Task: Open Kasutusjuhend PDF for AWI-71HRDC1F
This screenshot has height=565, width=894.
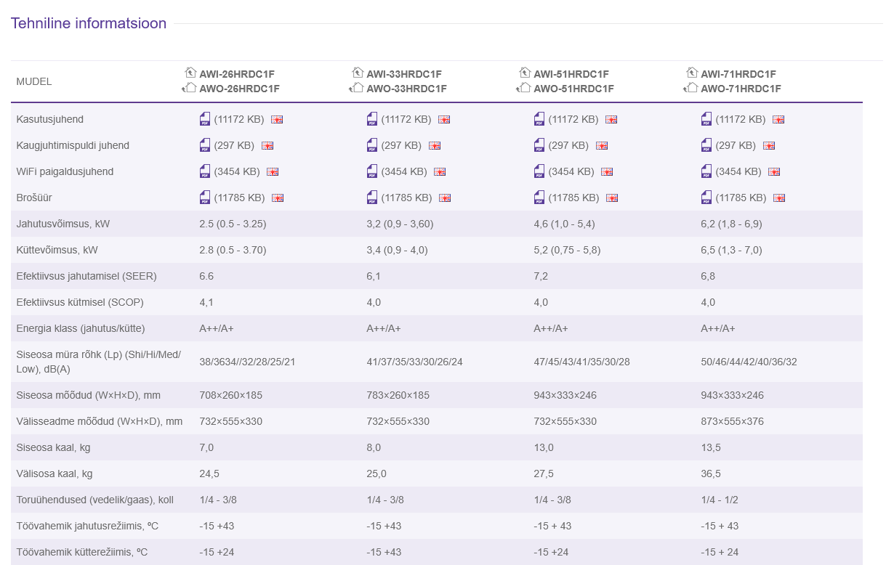Action: [706, 119]
